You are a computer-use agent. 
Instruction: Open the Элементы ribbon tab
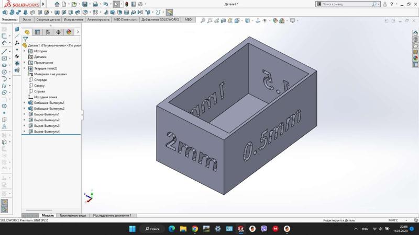9,19
